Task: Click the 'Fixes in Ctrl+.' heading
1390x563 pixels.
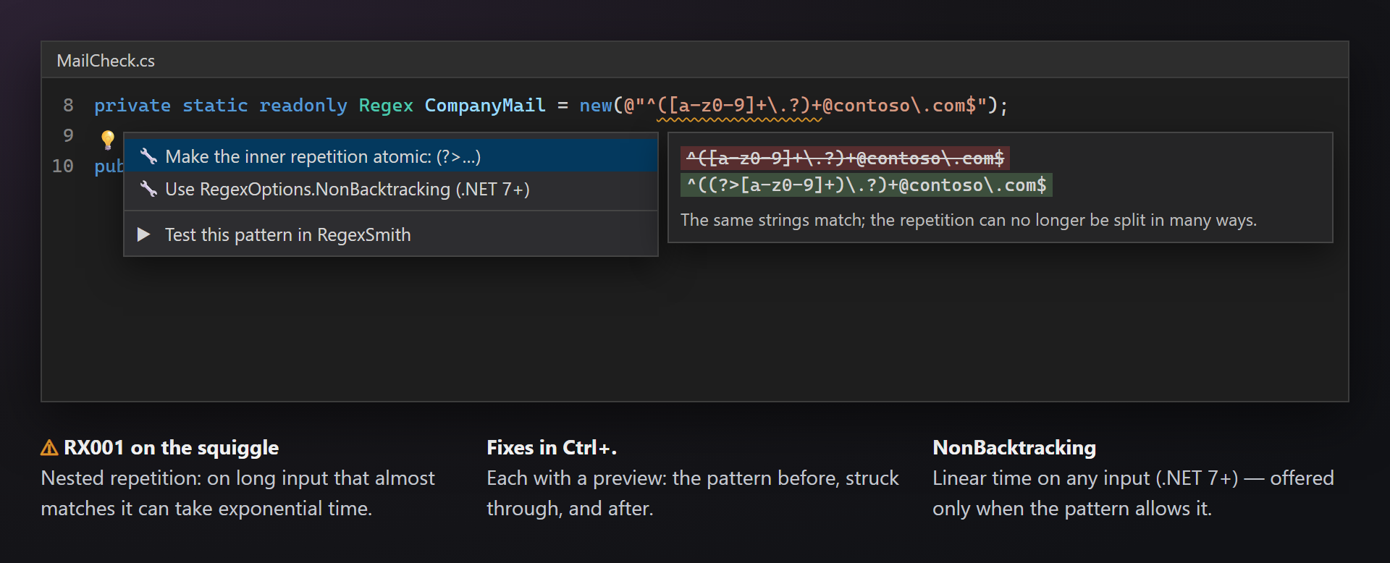Action: [x=552, y=448]
